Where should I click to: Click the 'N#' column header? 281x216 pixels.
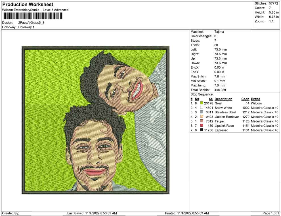(197, 99)
